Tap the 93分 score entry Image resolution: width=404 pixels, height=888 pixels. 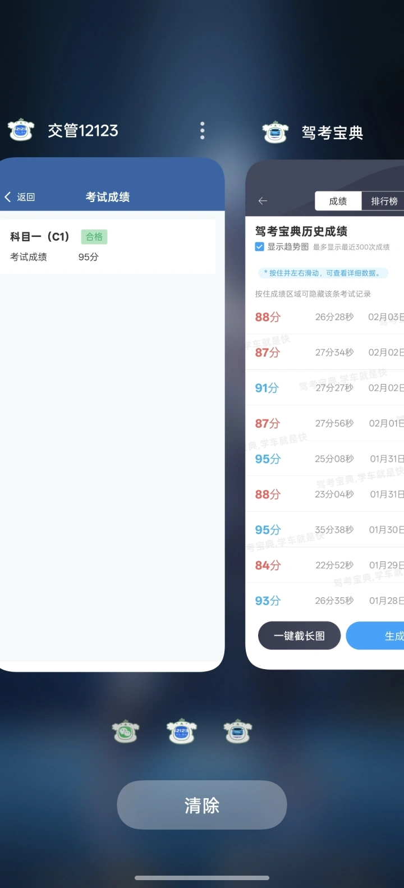pos(325,601)
